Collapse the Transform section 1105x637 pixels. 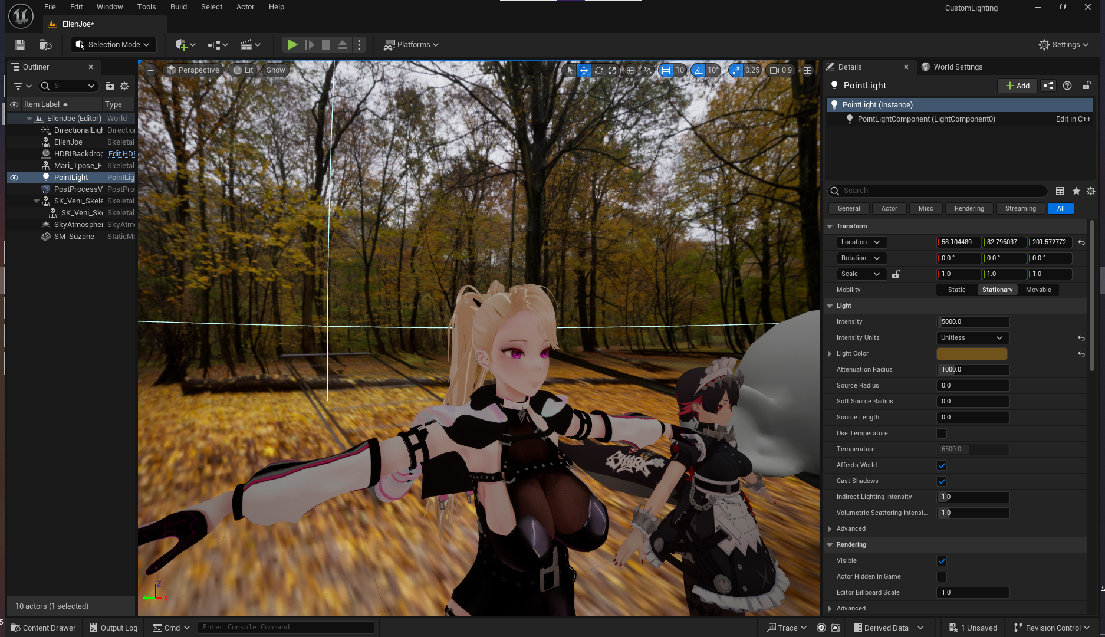coord(830,226)
